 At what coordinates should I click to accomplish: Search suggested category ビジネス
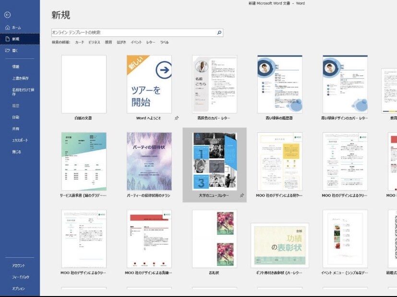click(x=94, y=42)
